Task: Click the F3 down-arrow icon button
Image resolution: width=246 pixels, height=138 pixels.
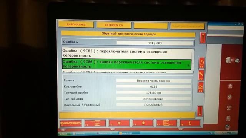Action: tap(119, 123)
